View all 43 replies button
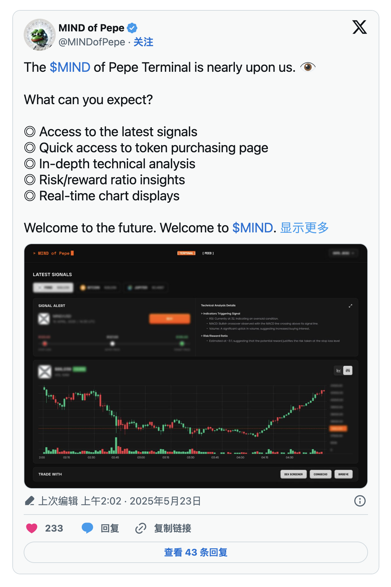The width and height of the screenshot is (391, 587). pos(195,552)
